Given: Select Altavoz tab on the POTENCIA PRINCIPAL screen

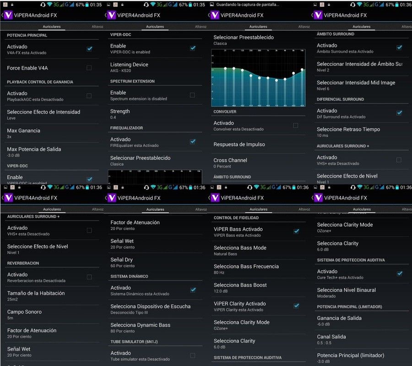Looking at the screenshot, I should pyautogui.click(x=98, y=27).
